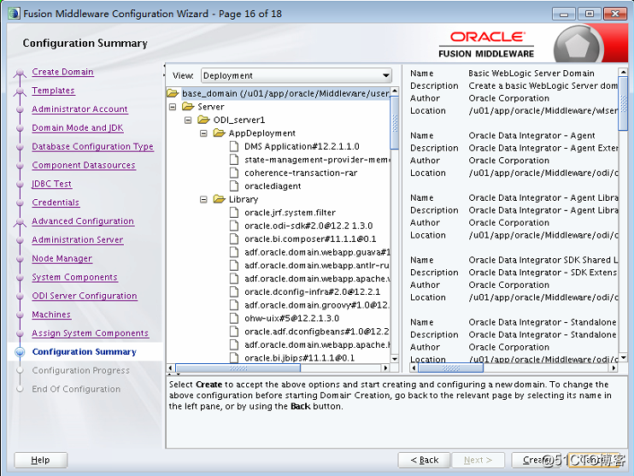Click details pane scroll right arrow
This screenshot has width=634, height=476.
coord(613,368)
